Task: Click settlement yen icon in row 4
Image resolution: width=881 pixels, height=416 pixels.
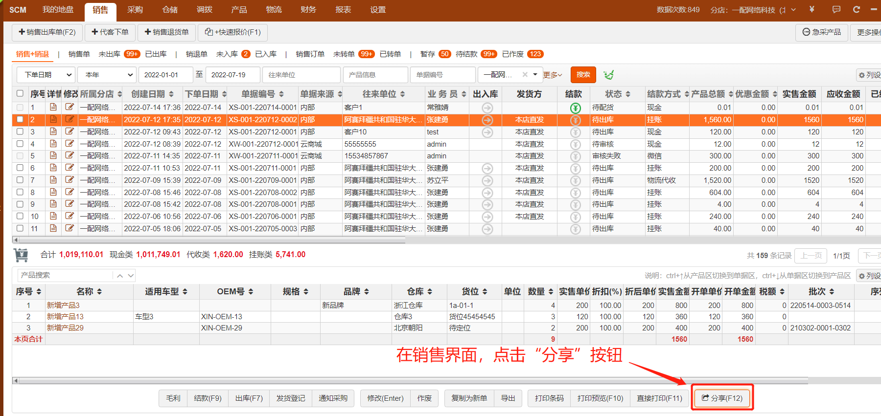Action: point(576,144)
